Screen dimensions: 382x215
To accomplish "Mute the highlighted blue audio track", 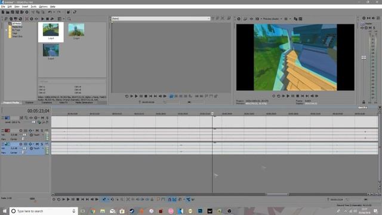I will point(37,144).
